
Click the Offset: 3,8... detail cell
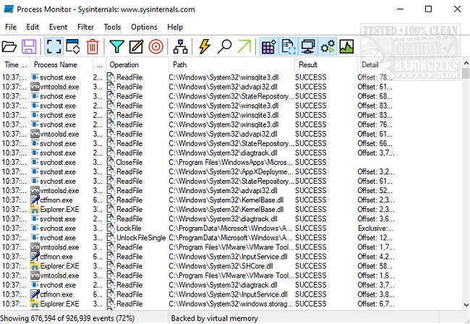(376, 294)
